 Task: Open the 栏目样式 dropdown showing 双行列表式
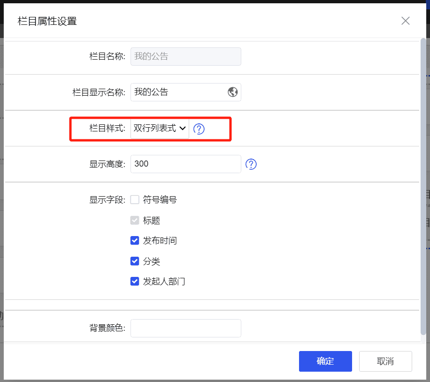coord(160,128)
